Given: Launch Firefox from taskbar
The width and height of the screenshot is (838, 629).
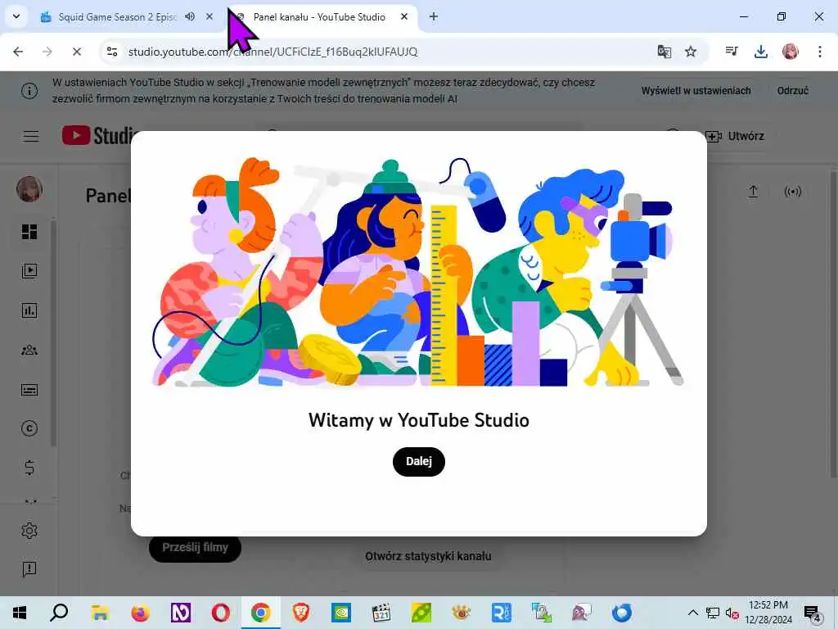Looking at the screenshot, I should point(140,613).
